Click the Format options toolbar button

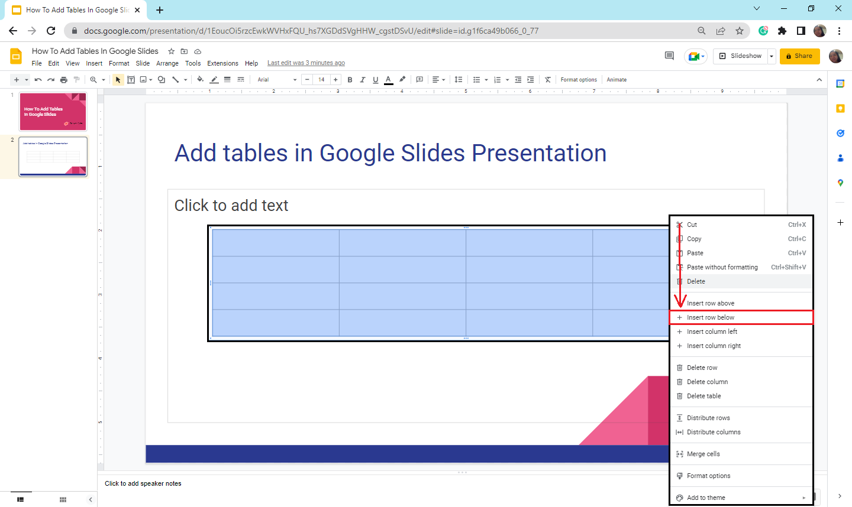[x=579, y=80]
